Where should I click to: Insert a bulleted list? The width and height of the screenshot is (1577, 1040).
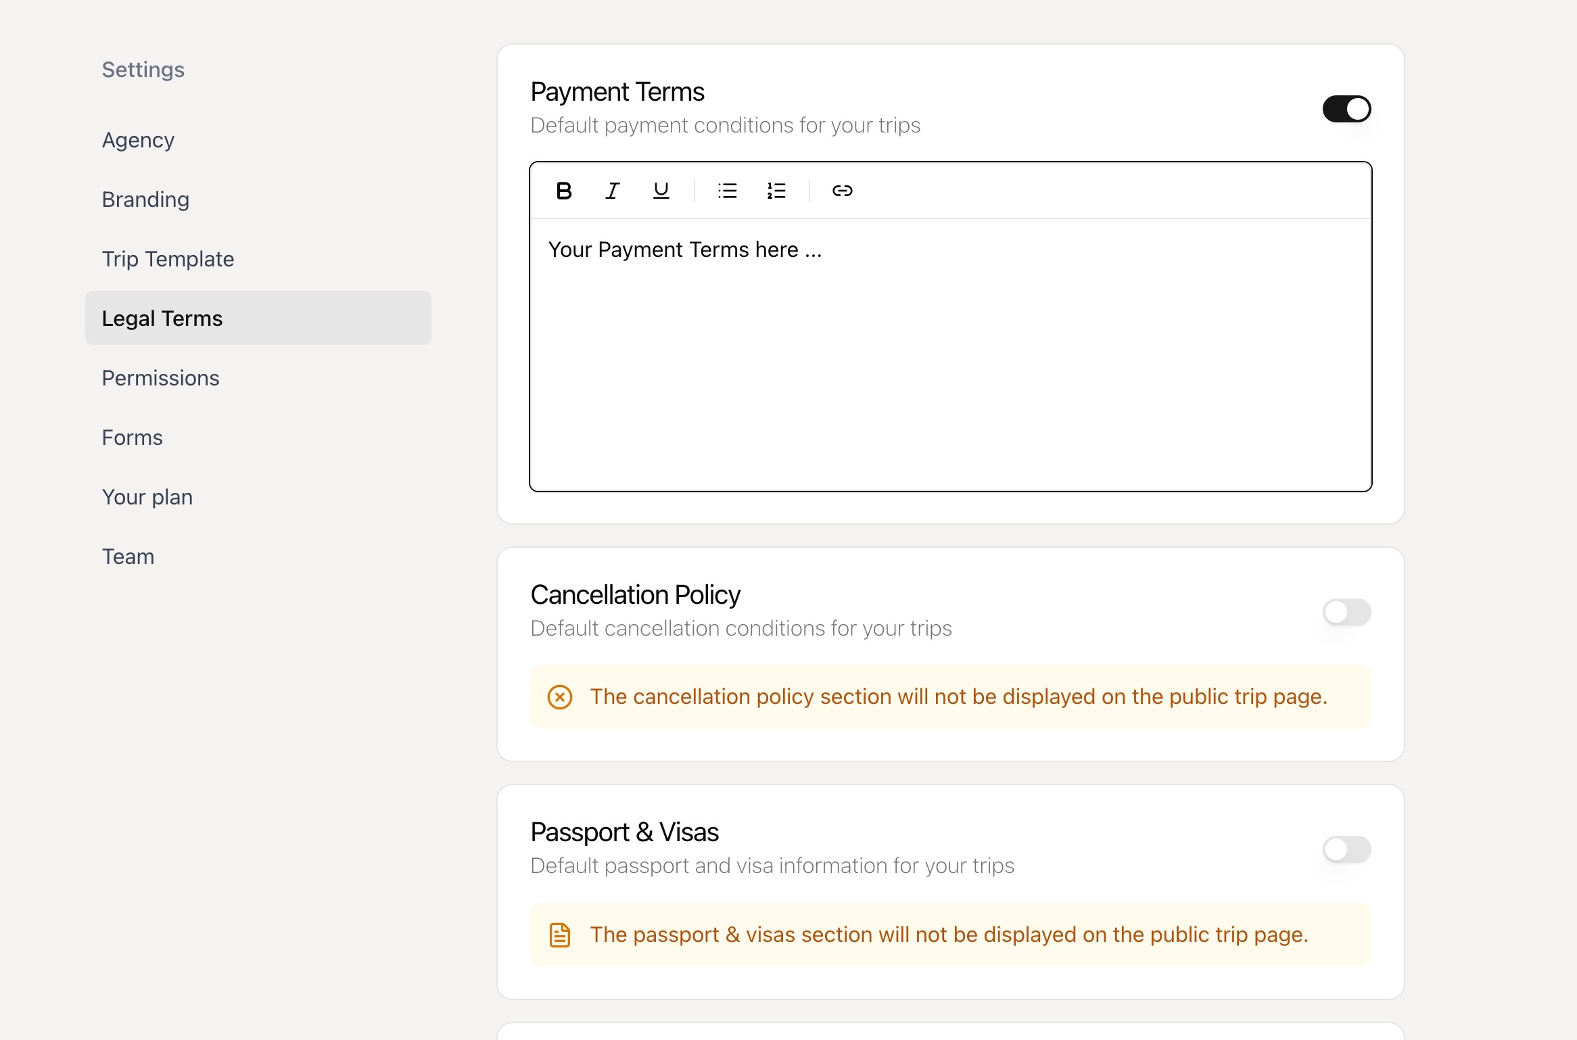tap(727, 191)
